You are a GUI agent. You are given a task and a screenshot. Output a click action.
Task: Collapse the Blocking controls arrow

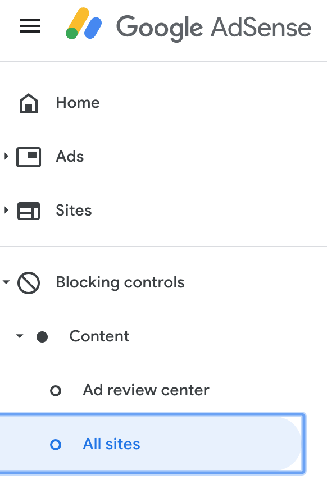(6, 282)
